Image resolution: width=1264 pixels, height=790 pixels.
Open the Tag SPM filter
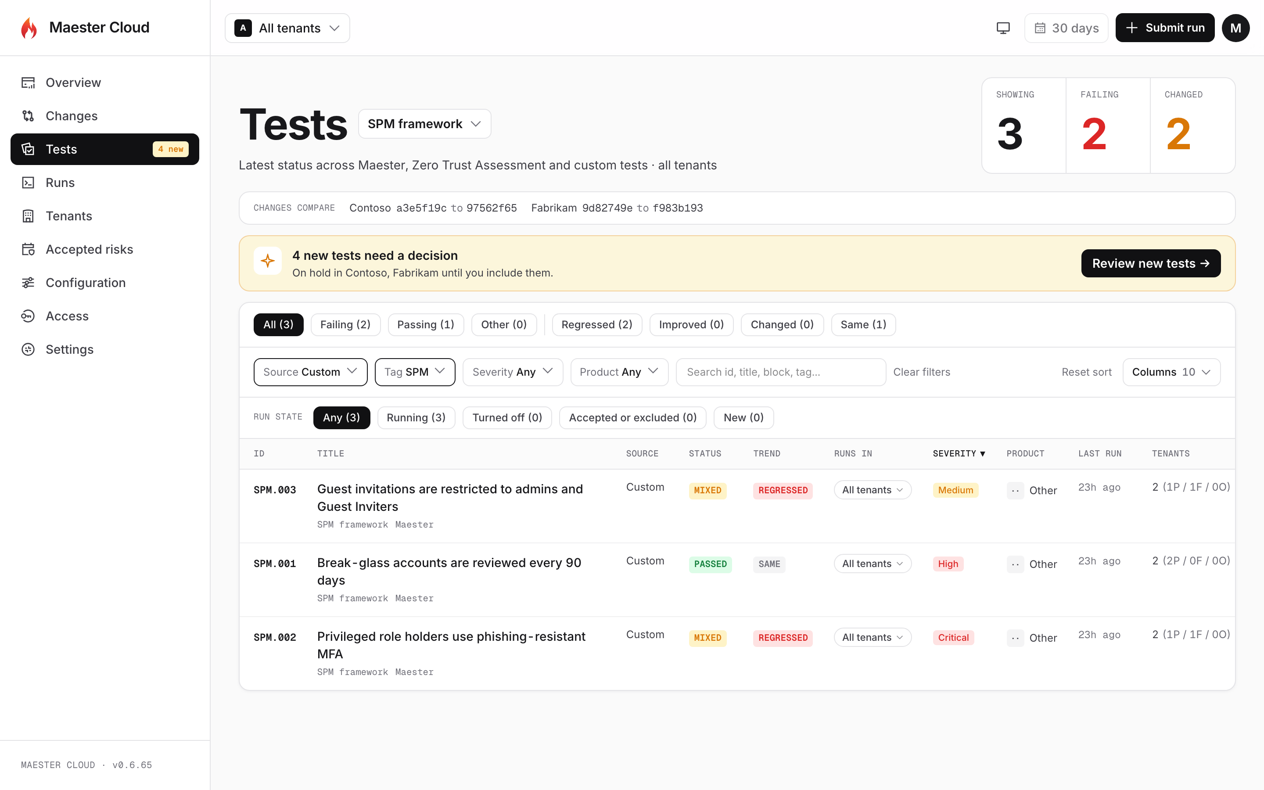click(x=415, y=372)
